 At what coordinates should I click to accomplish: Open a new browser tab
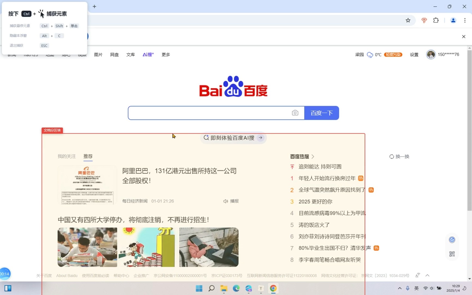[x=94, y=6]
